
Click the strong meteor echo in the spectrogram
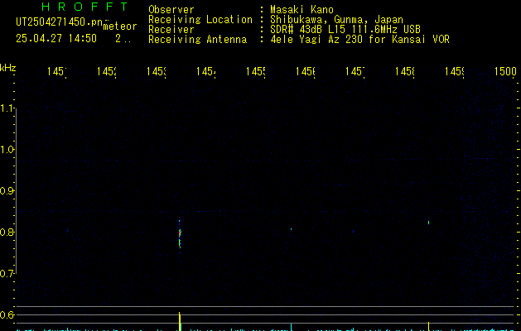point(180,237)
